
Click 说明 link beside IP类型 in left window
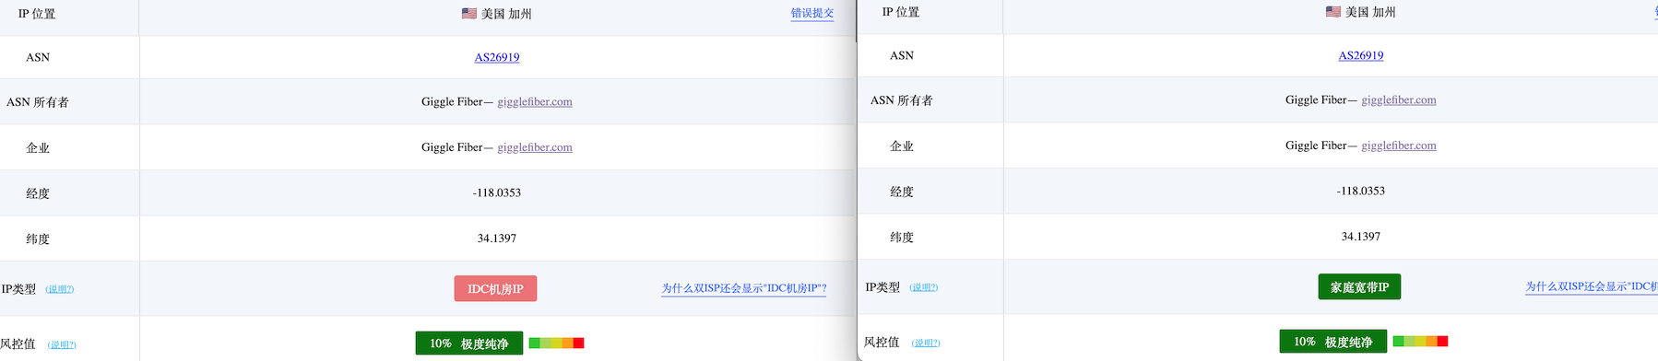click(60, 289)
